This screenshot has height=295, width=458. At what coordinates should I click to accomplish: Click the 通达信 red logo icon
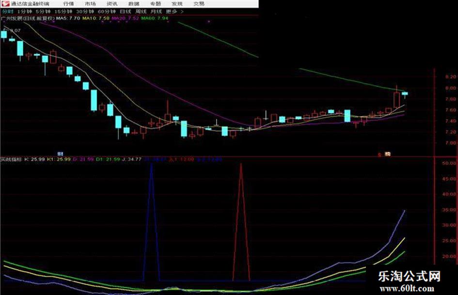coord(5,3)
